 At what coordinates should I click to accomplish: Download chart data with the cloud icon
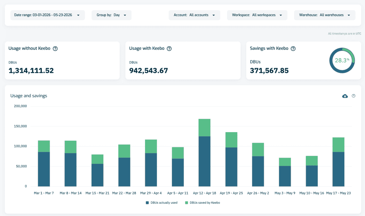(345, 96)
